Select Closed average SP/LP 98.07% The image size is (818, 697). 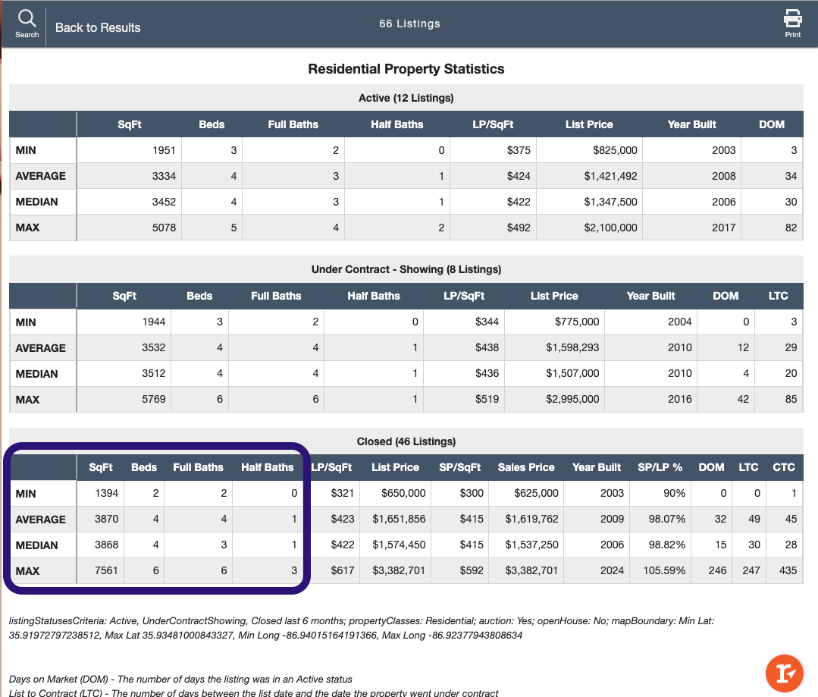point(666,519)
